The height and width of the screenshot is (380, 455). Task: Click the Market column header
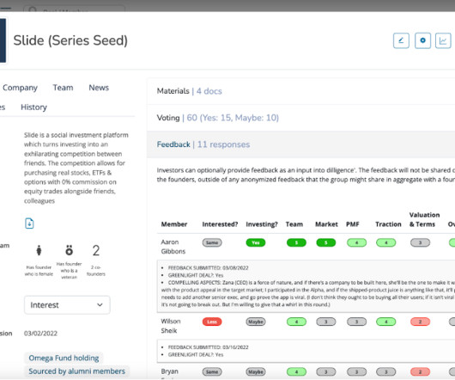click(x=326, y=224)
